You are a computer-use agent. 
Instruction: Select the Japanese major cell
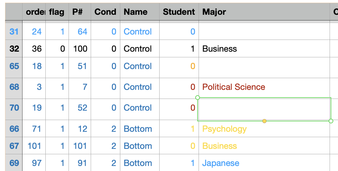[264, 163]
